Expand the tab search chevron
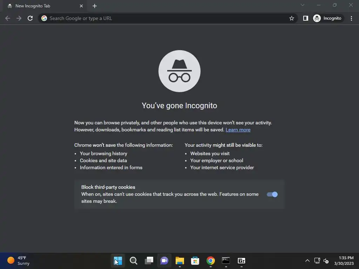359x269 pixels. point(303,5)
